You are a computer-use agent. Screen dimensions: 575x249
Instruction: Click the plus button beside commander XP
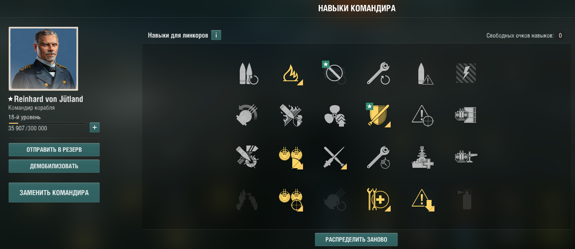[95, 127]
